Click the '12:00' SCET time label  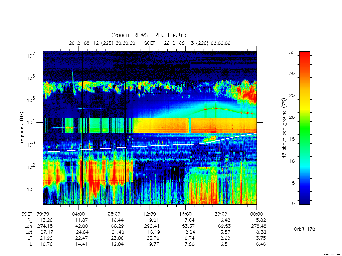point(150,214)
